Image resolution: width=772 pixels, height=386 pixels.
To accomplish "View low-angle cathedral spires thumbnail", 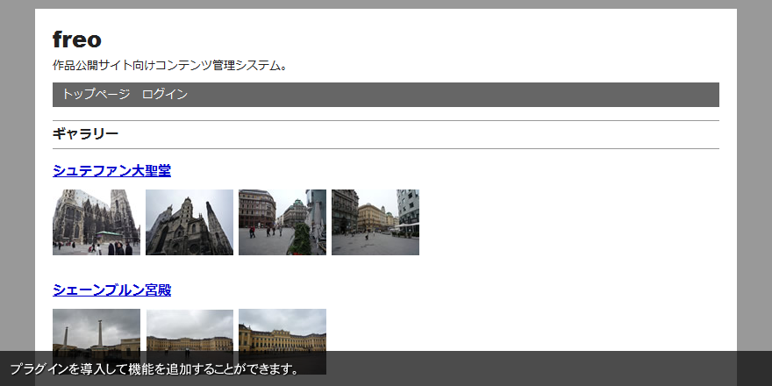I will pyautogui.click(x=189, y=223).
